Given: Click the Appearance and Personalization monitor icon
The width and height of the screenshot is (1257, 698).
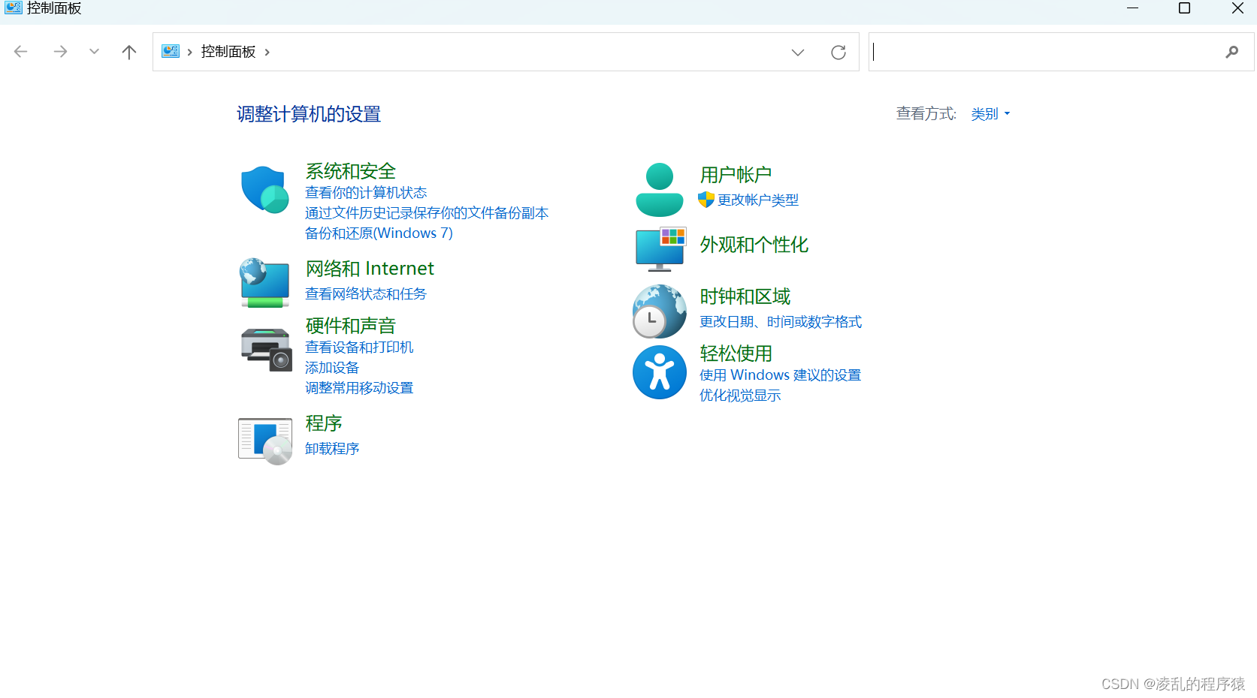Looking at the screenshot, I should (660, 249).
